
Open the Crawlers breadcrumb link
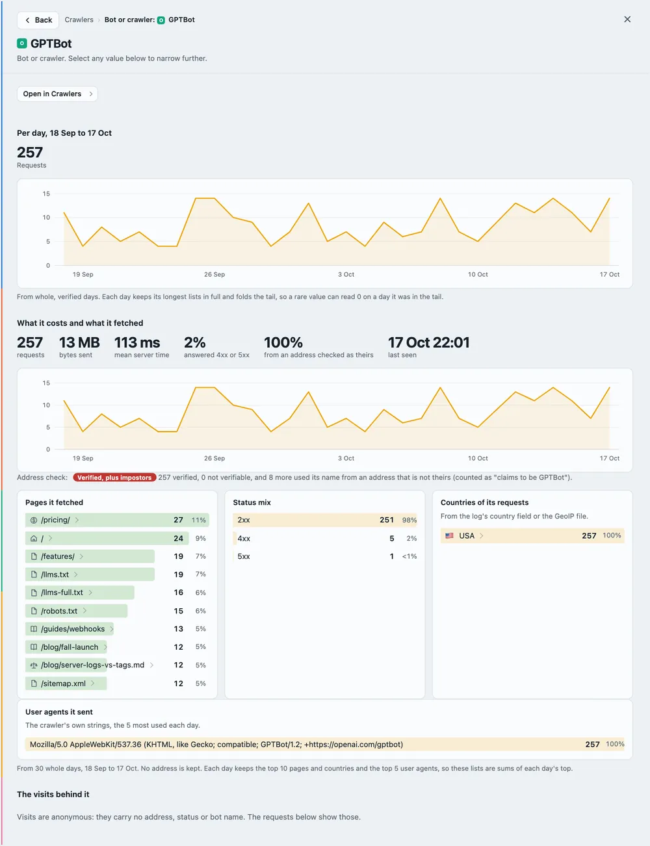coord(79,20)
